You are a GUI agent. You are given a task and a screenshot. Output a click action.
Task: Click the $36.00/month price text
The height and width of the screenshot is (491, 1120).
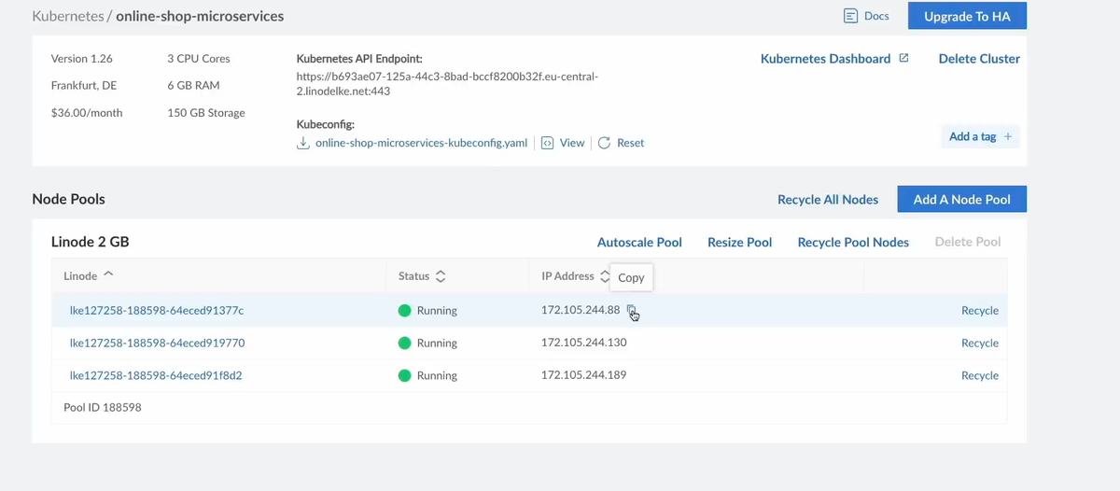pos(87,112)
